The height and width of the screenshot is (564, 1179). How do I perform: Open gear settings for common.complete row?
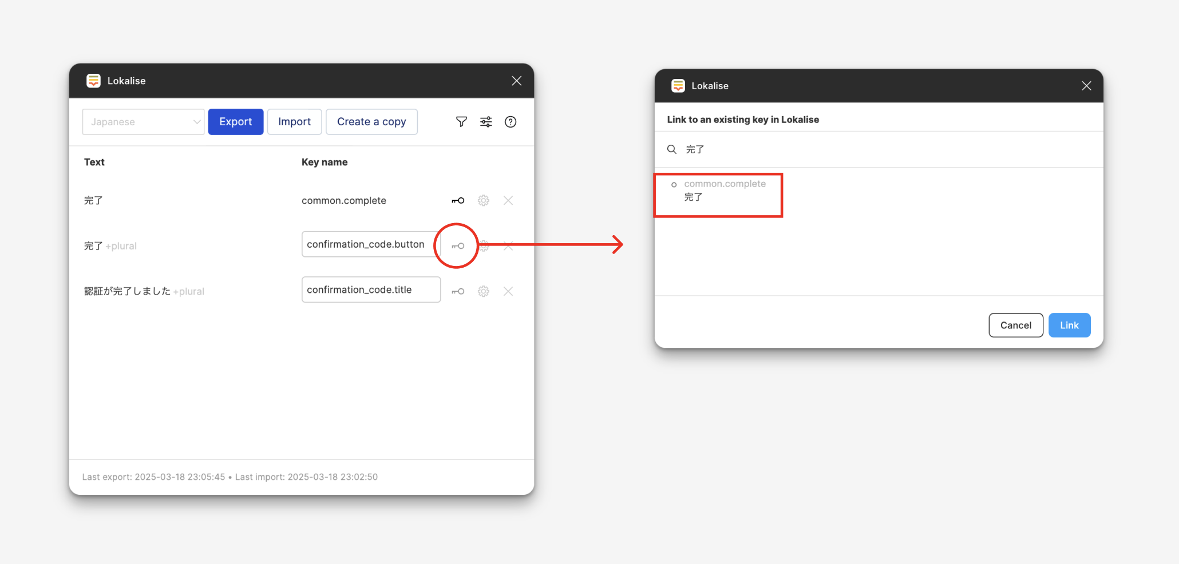point(484,201)
